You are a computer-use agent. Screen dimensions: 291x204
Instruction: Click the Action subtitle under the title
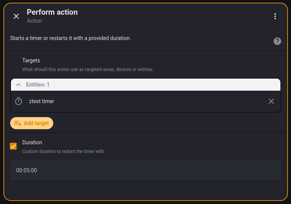34,21
